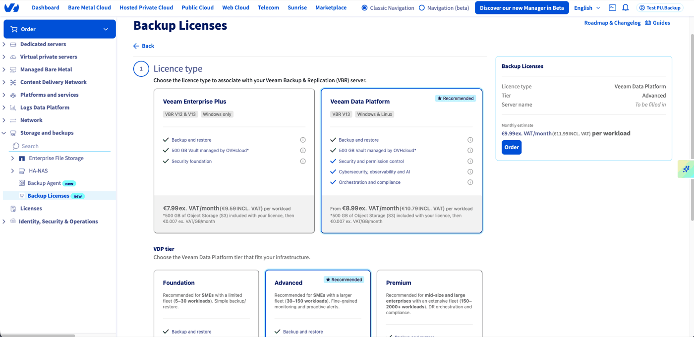This screenshot has height=337, width=694.
Task: Show info for Security and permission control
Action: 470,161
